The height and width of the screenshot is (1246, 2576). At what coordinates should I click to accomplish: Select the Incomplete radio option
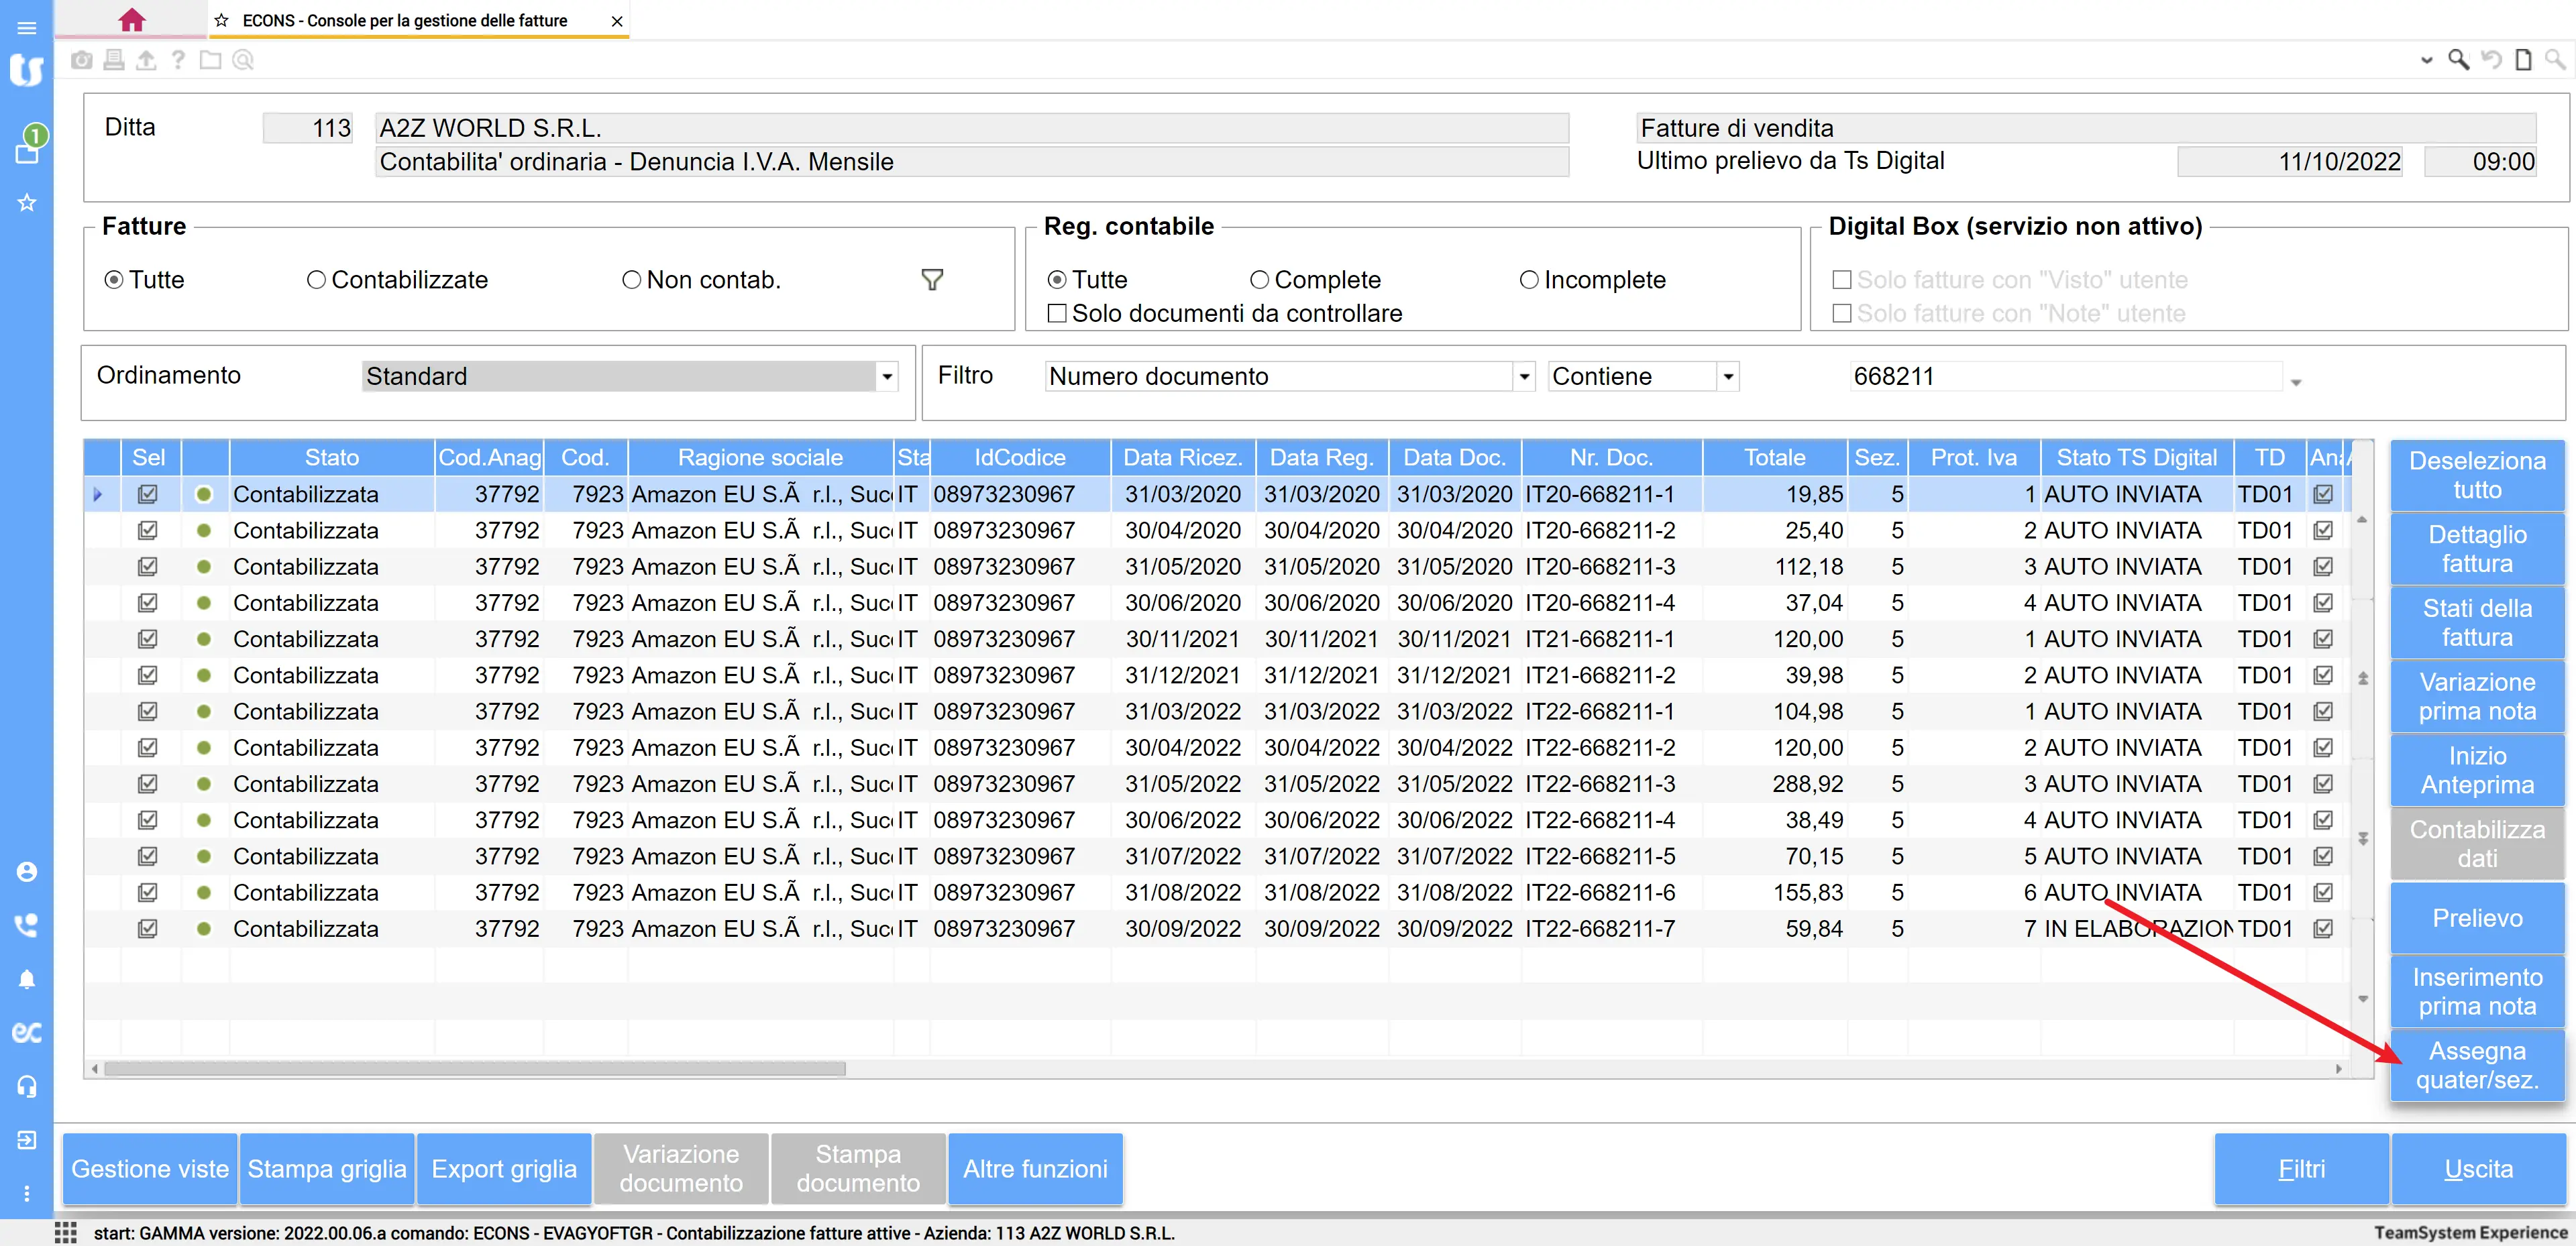[1528, 280]
